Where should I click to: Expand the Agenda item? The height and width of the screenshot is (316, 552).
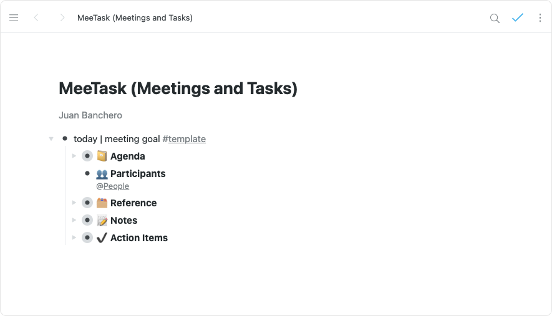[74, 156]
